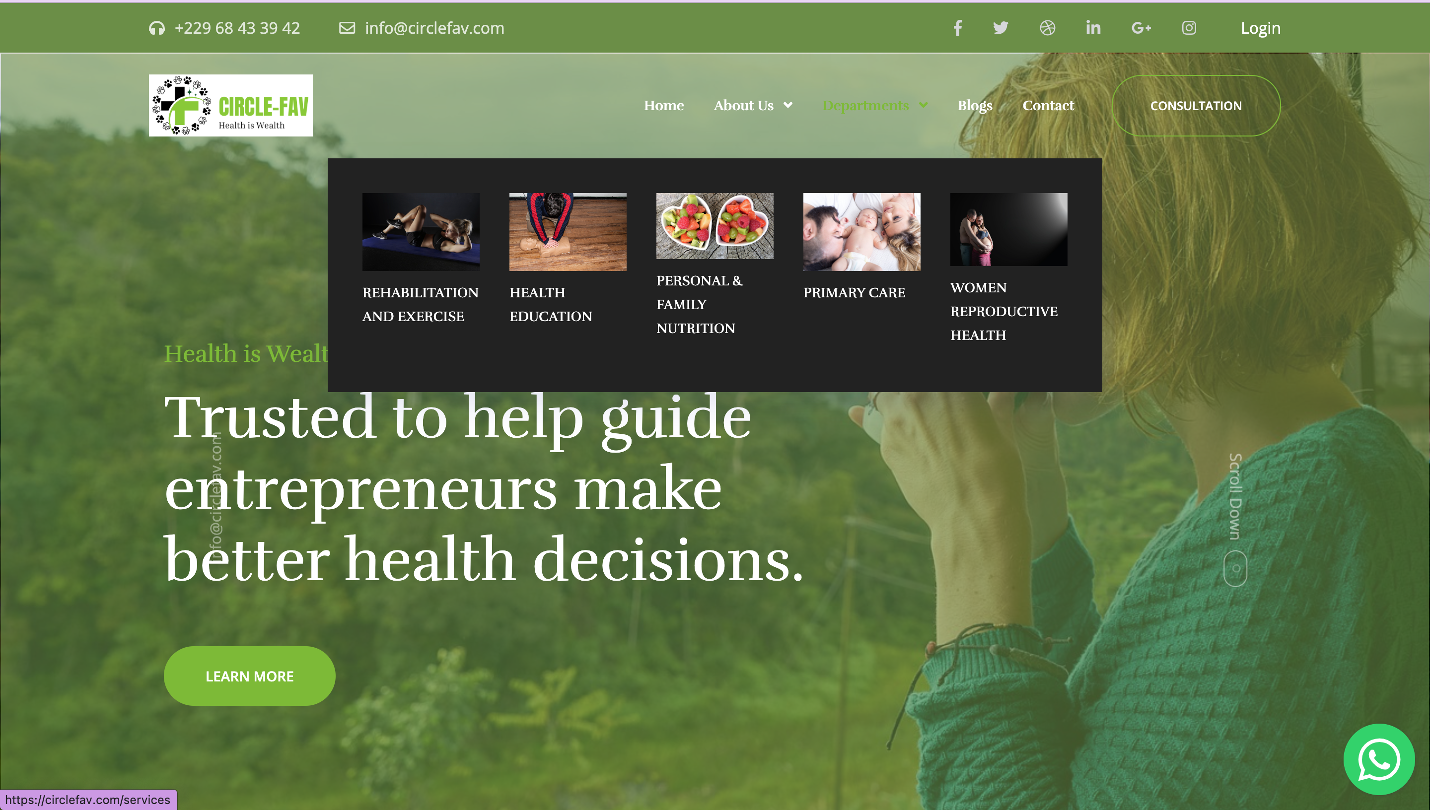Go to the Contact page
This screenshot has height=810, width=1430.
point(1048,105)
